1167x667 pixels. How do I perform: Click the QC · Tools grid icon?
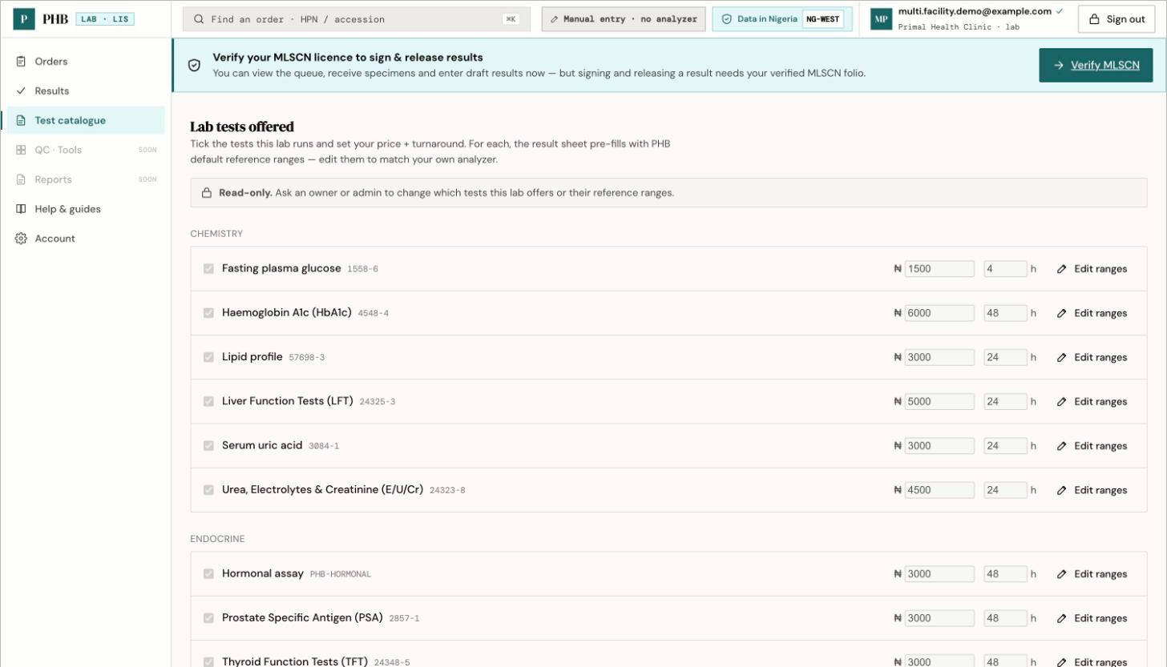coord(21,151)
